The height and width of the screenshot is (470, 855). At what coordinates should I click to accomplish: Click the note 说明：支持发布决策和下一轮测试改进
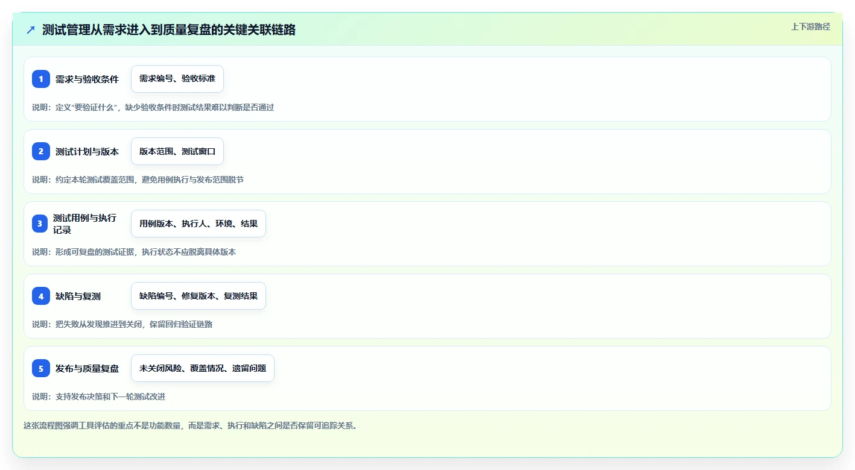[99, 396]
